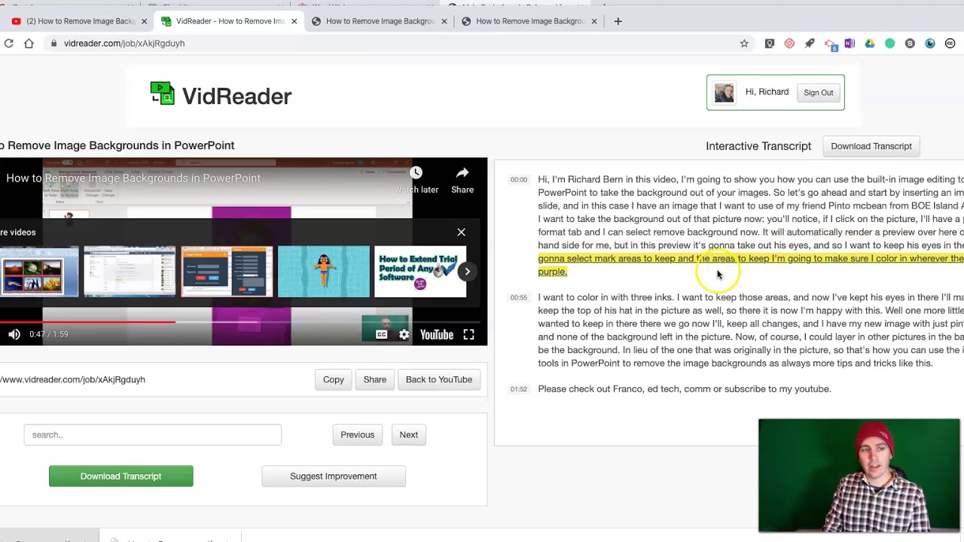Open the CC extension icon

950,44
